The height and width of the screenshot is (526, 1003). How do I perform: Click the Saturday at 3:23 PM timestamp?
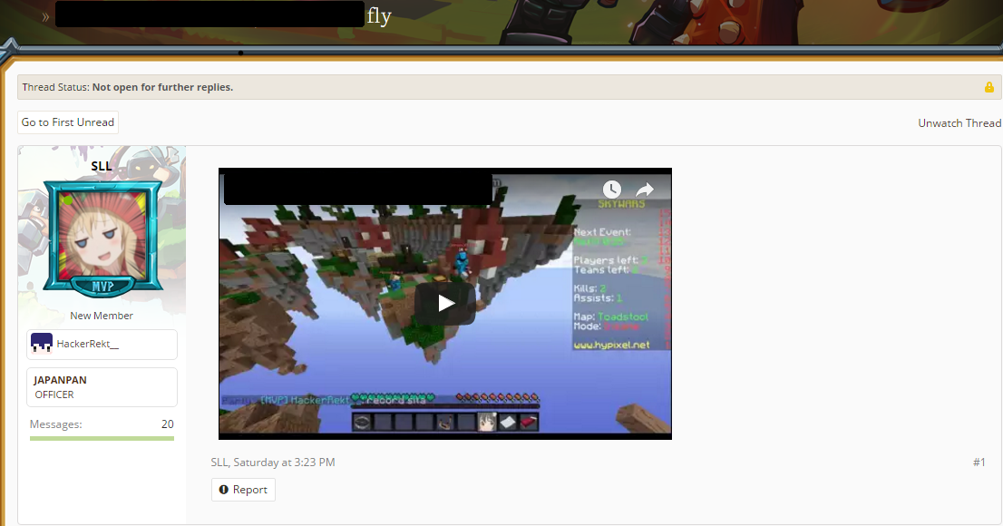284,462
